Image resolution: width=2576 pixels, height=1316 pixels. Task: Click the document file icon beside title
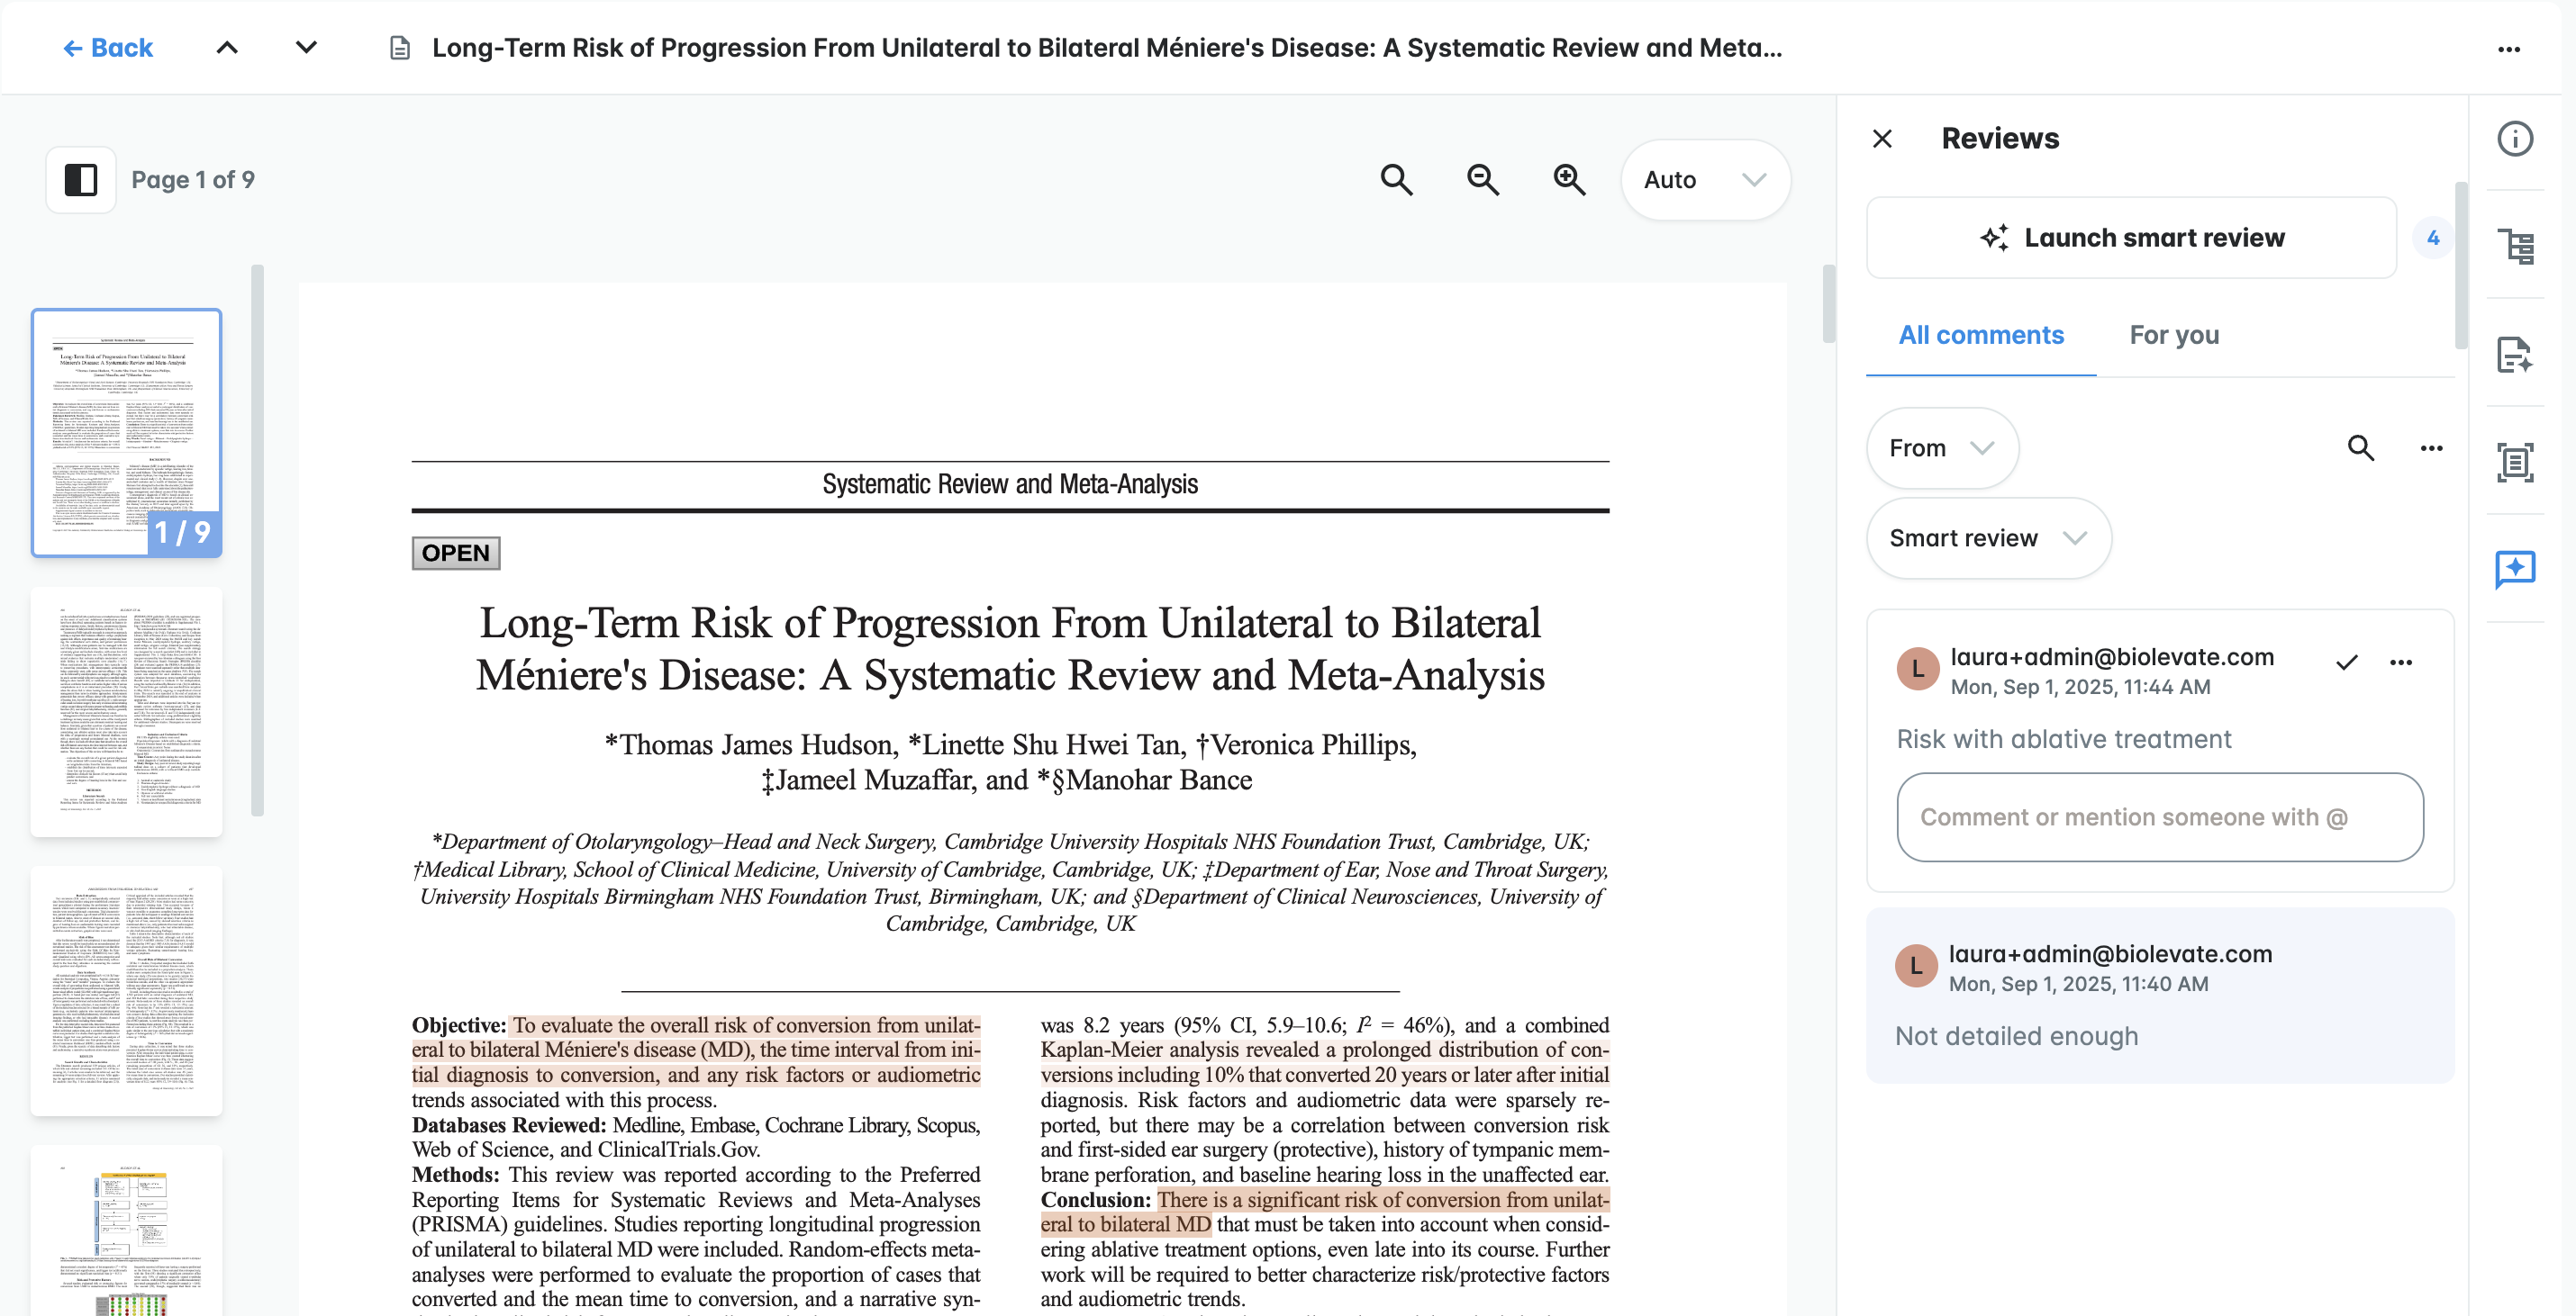click(399, 48)
